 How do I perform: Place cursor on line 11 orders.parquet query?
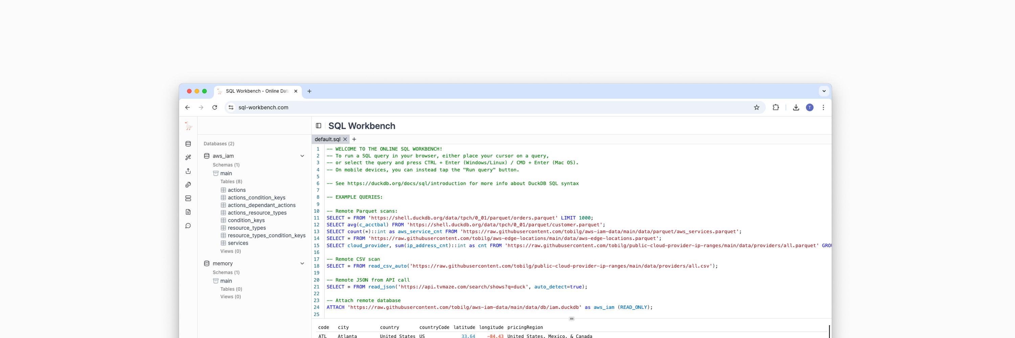click(459, 218)
